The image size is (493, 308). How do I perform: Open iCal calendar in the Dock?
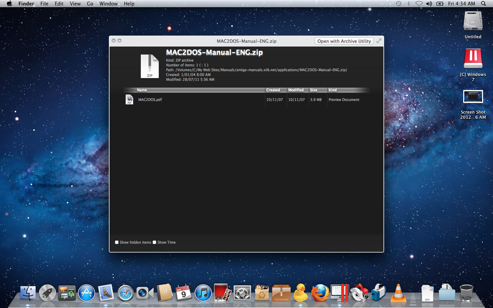click(184, 293)
